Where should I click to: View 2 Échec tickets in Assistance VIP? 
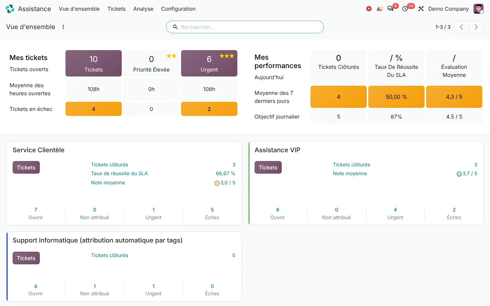[x=454, y=213]
